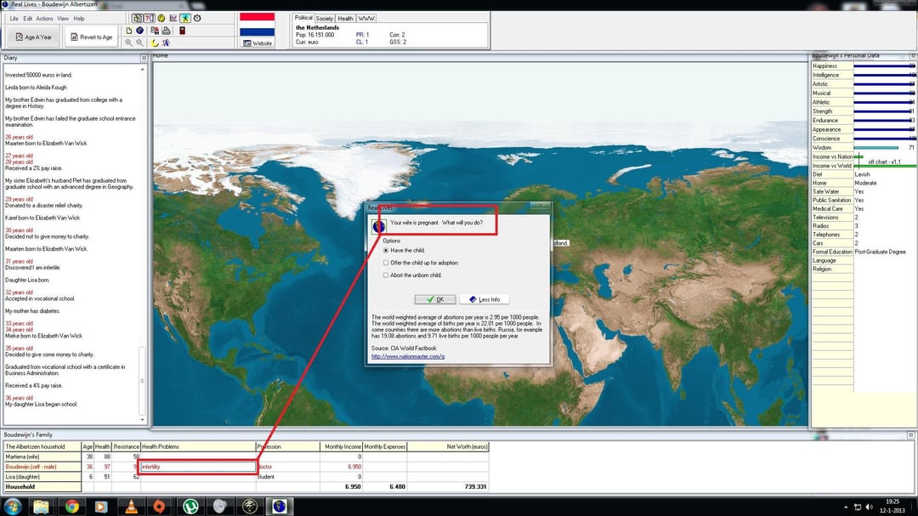Click the first icon in the top toolbar row
This screenshot has width=918, height=516.
point(137,18)
